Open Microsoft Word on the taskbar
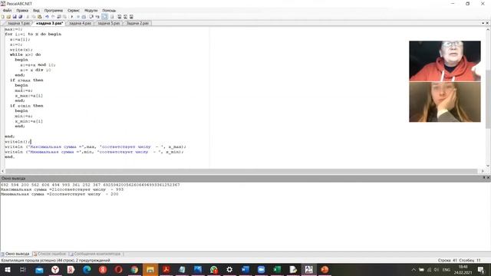Screen dimensions: 491x276 pyautogui.click(x=245, y=269)
